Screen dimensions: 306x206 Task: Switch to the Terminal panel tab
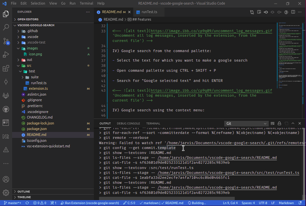click(x=153, y=123)
